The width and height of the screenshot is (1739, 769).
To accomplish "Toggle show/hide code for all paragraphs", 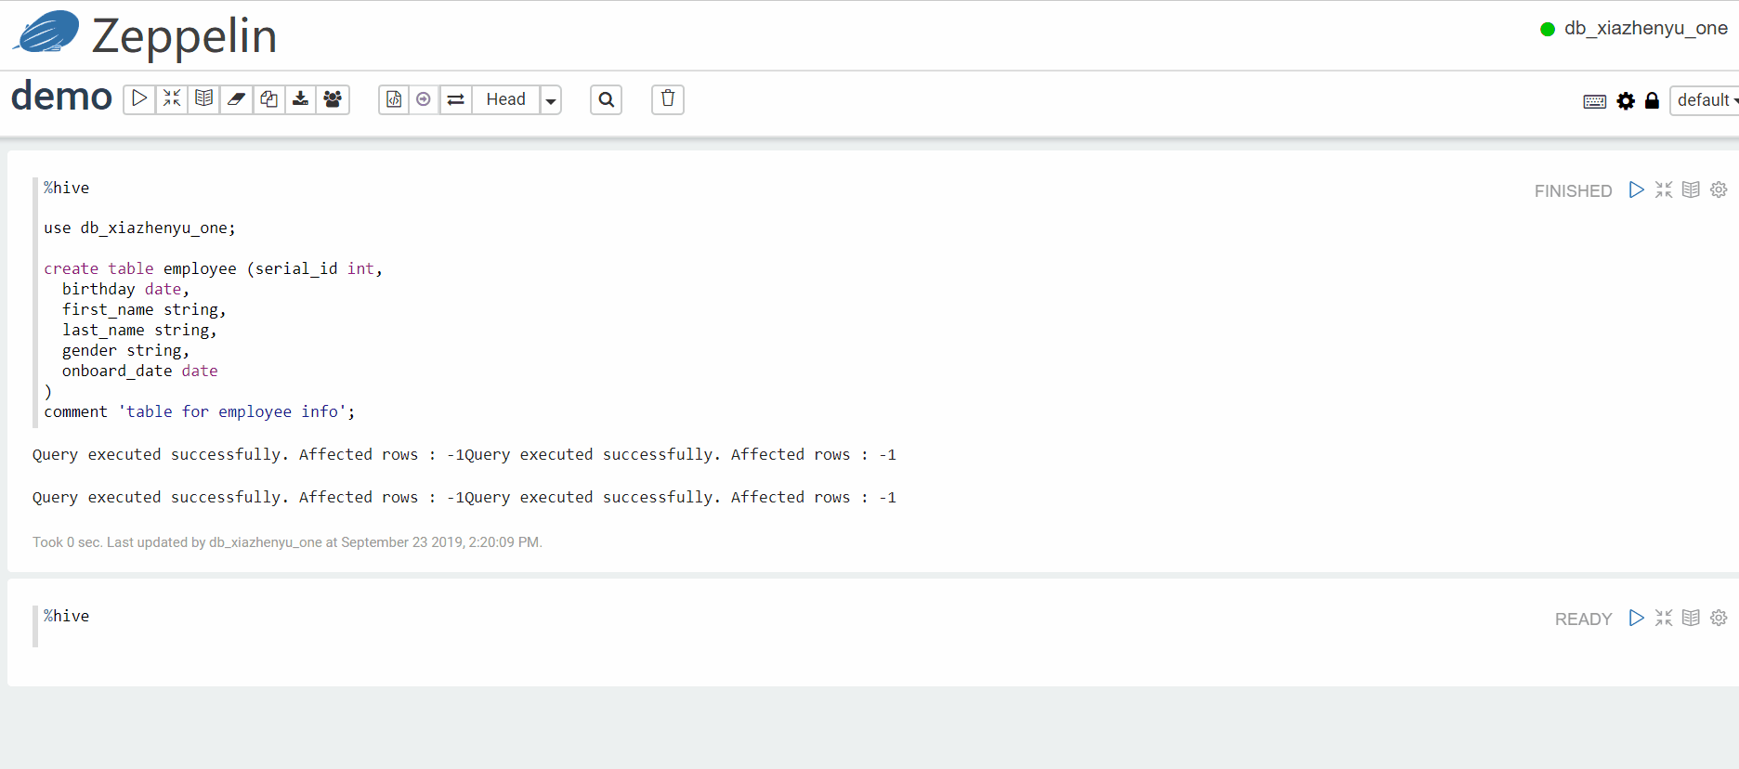I will [172, 99].
